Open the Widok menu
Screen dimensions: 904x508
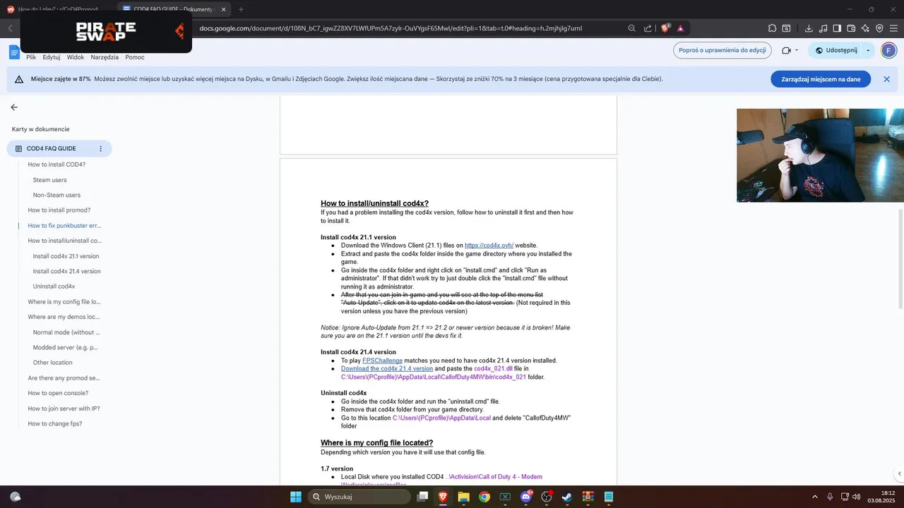coord(76,57)
